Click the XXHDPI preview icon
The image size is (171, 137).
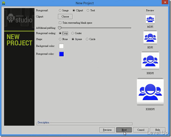pos(150,91)
